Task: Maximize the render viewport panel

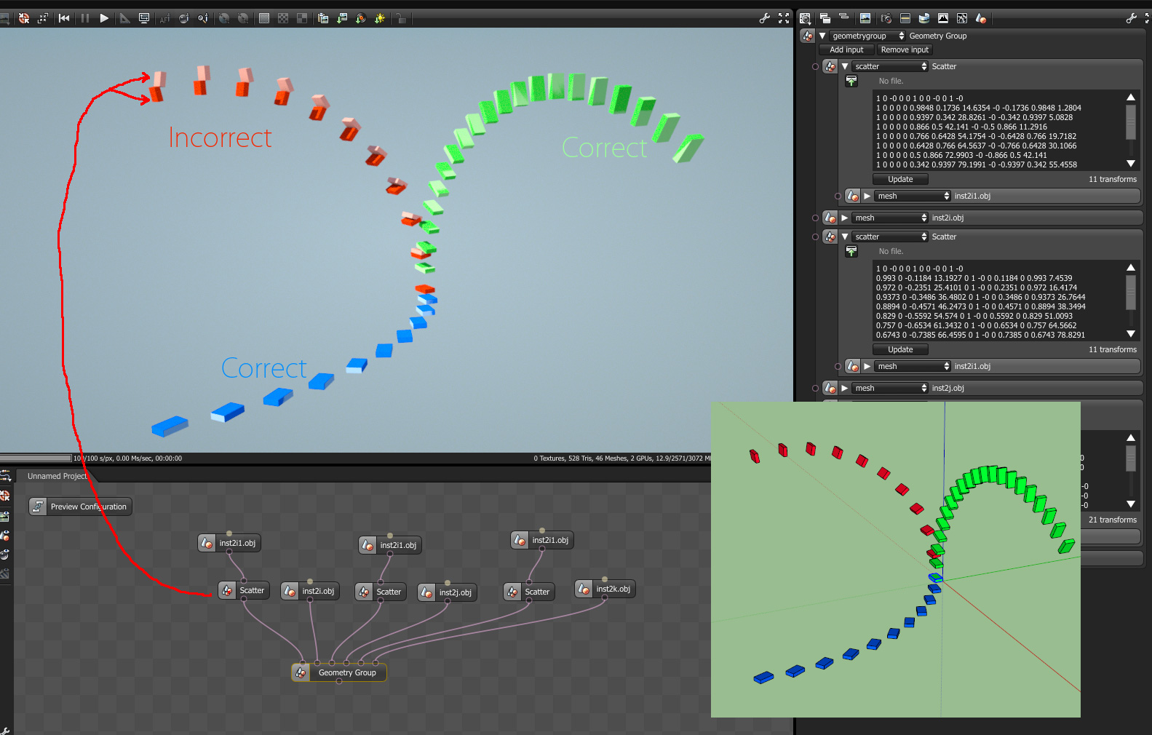Action: [784, 18]
